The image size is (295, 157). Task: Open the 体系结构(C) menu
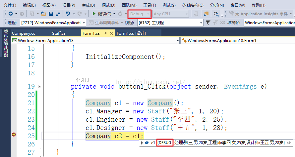[193, 5]
